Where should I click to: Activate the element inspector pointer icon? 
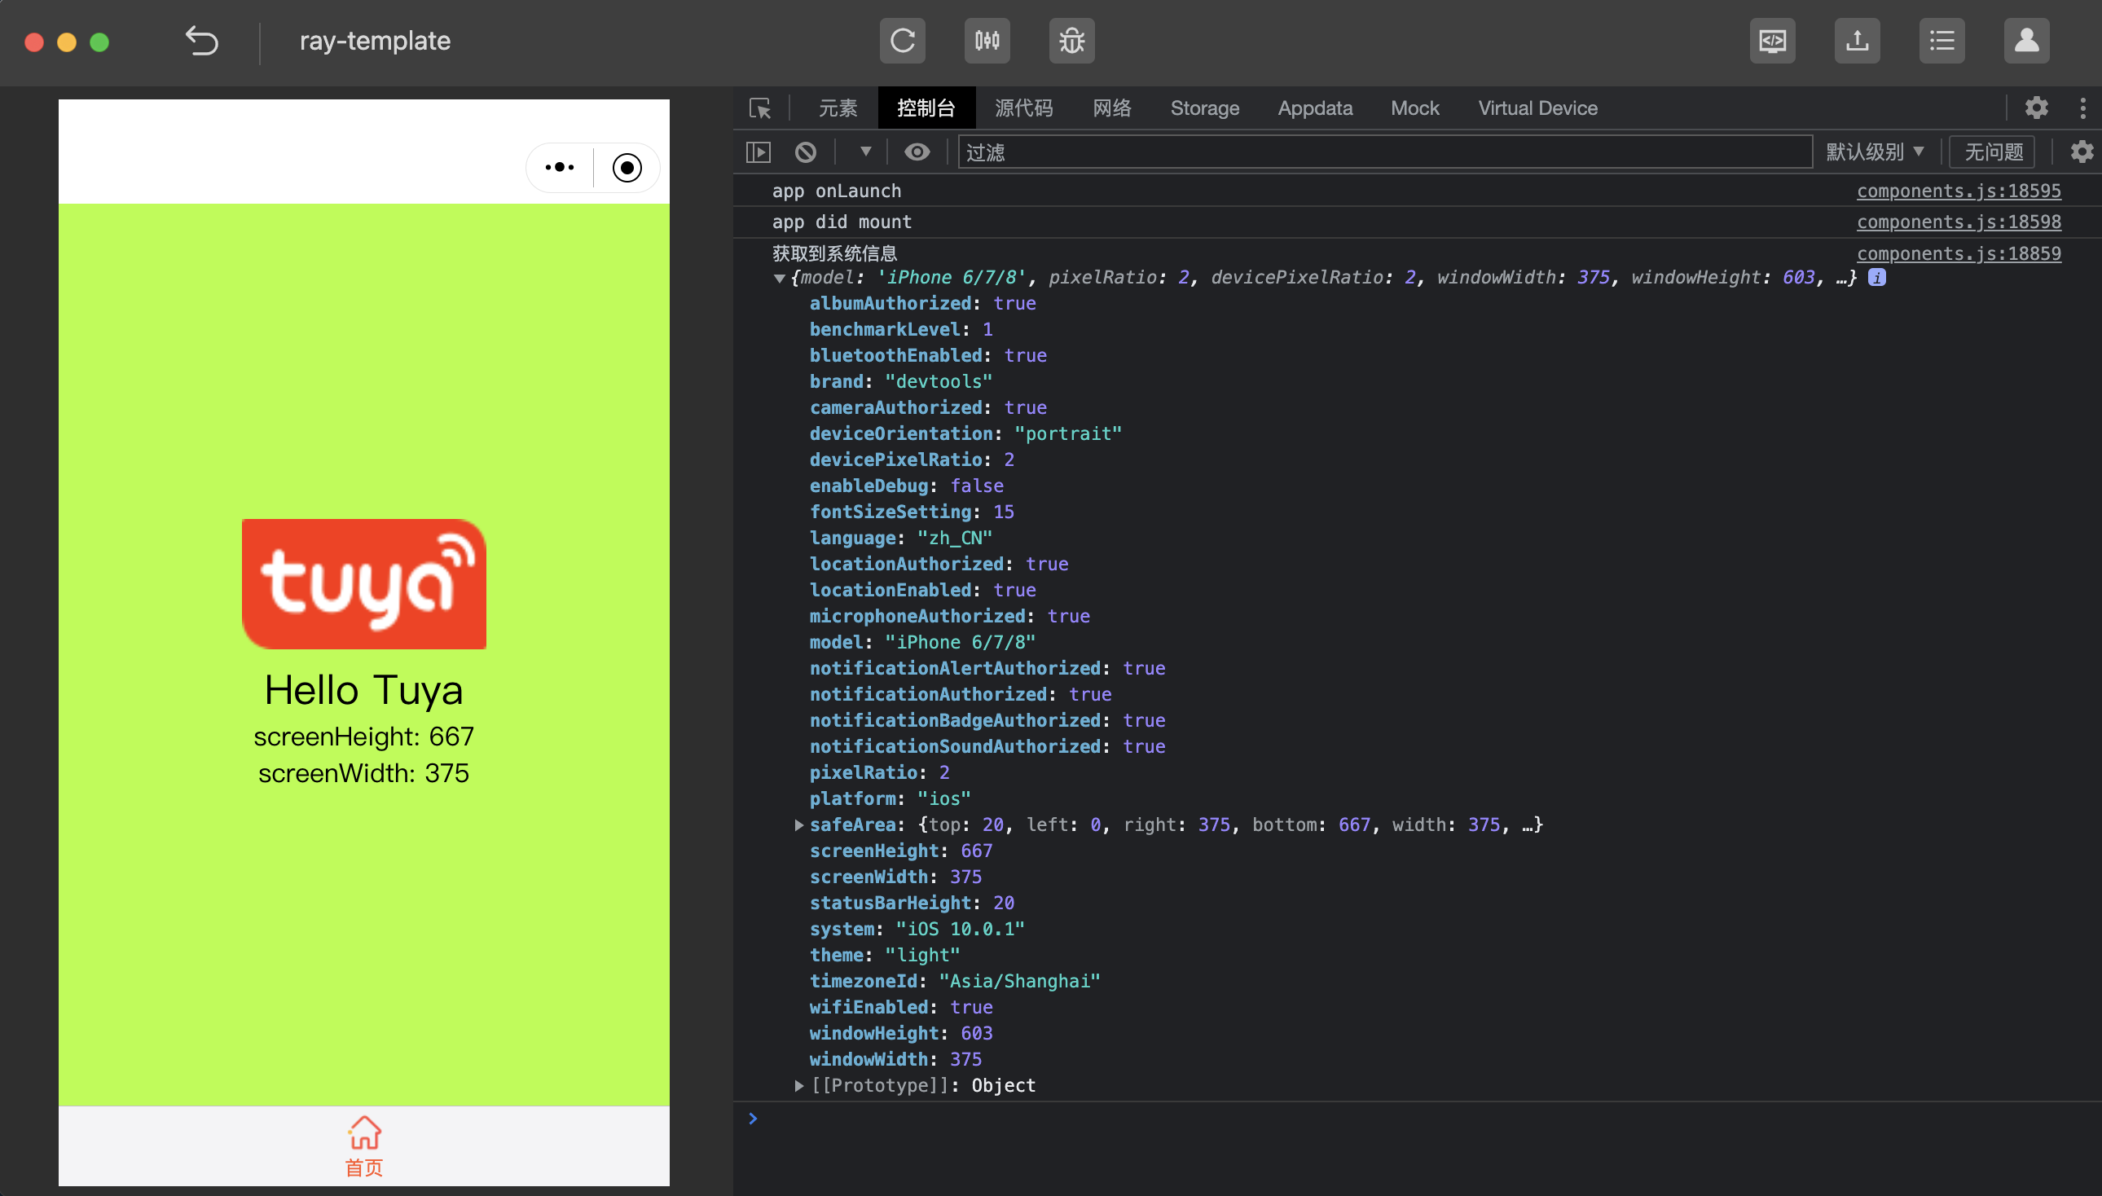(x=760, y=108)
